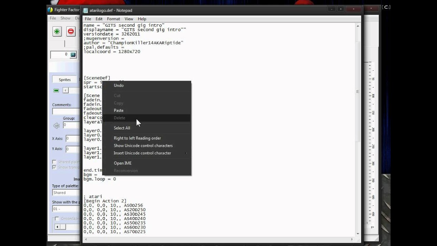Click the horizontal scrollbar track beside the green icon
This screenshot has width=437, height=246.
coord(74,91)
